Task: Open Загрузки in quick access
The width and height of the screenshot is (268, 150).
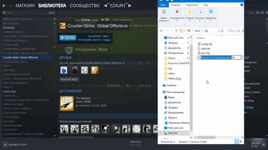Action: pyautogui.click(x=173, y=43)
